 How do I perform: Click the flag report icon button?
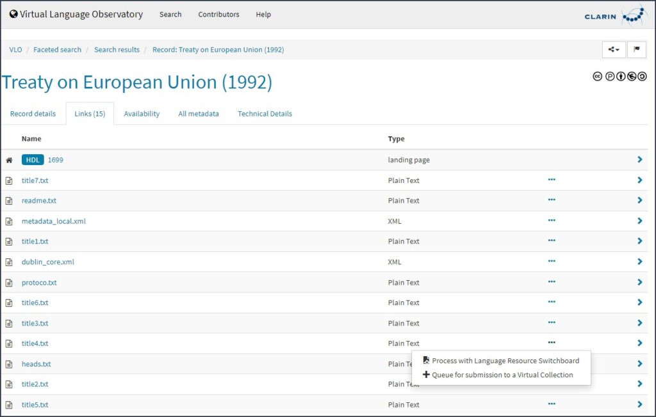(x=637, y=50)
